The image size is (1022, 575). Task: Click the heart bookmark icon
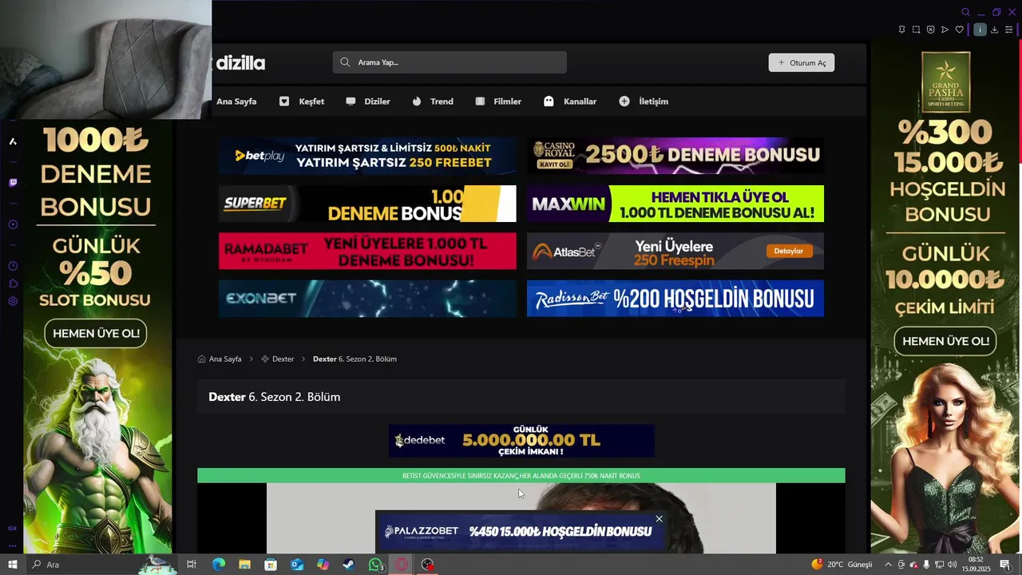[959, 30]
